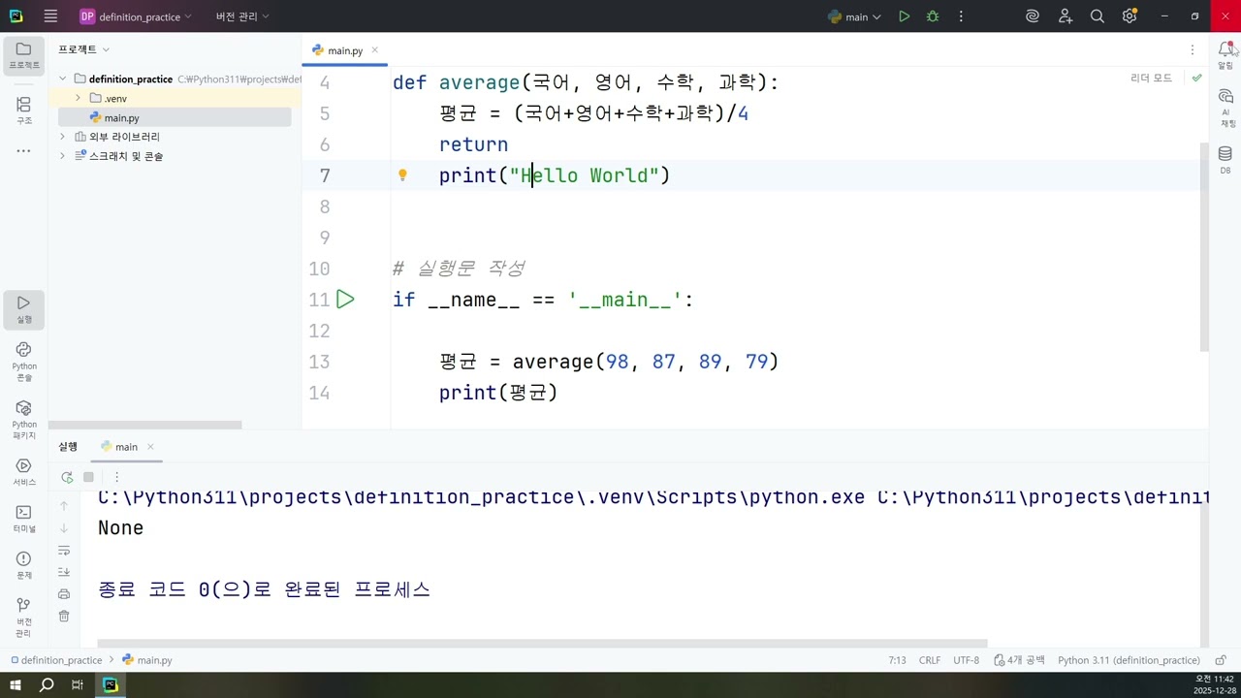
Task: Toggle soft-wrap in console output
Action: pyautogui.click(x=64, y=551)
